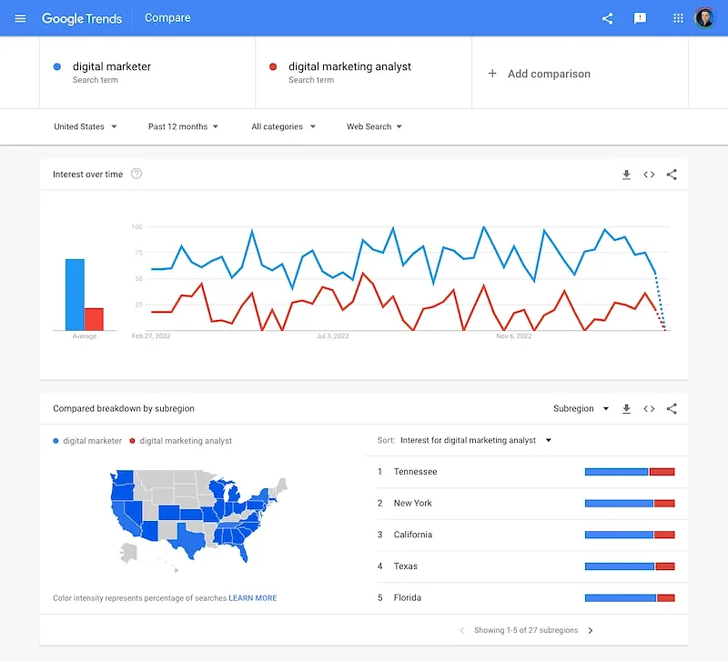Open the United States region dropdown
This screenshot has height=661, width=728.
85,126
